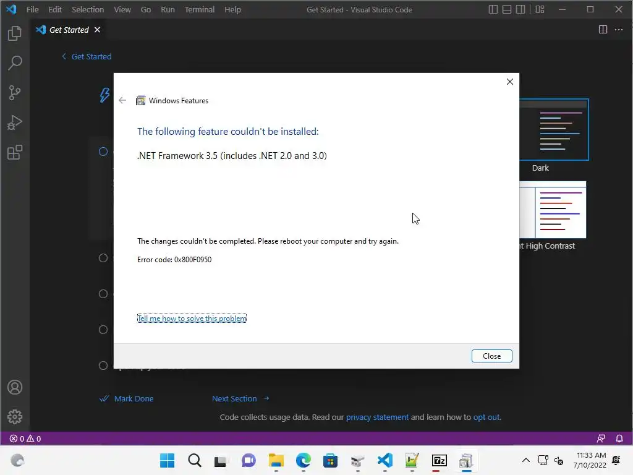Launch Microsoft Edge from taskbar
This screenshot has width=633, height=475.
point(303,460)
